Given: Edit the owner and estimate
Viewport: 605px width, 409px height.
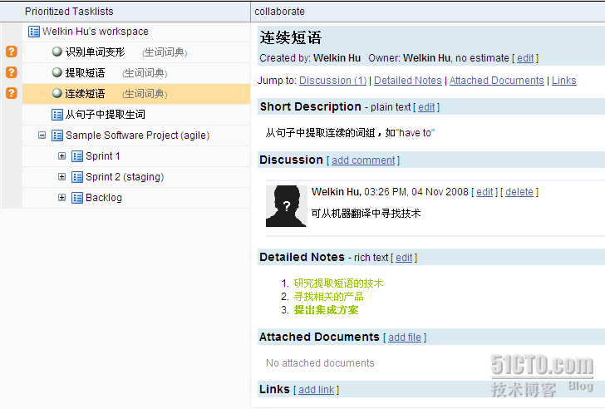Looking at the screenshot, I should [x=525, y=58].
